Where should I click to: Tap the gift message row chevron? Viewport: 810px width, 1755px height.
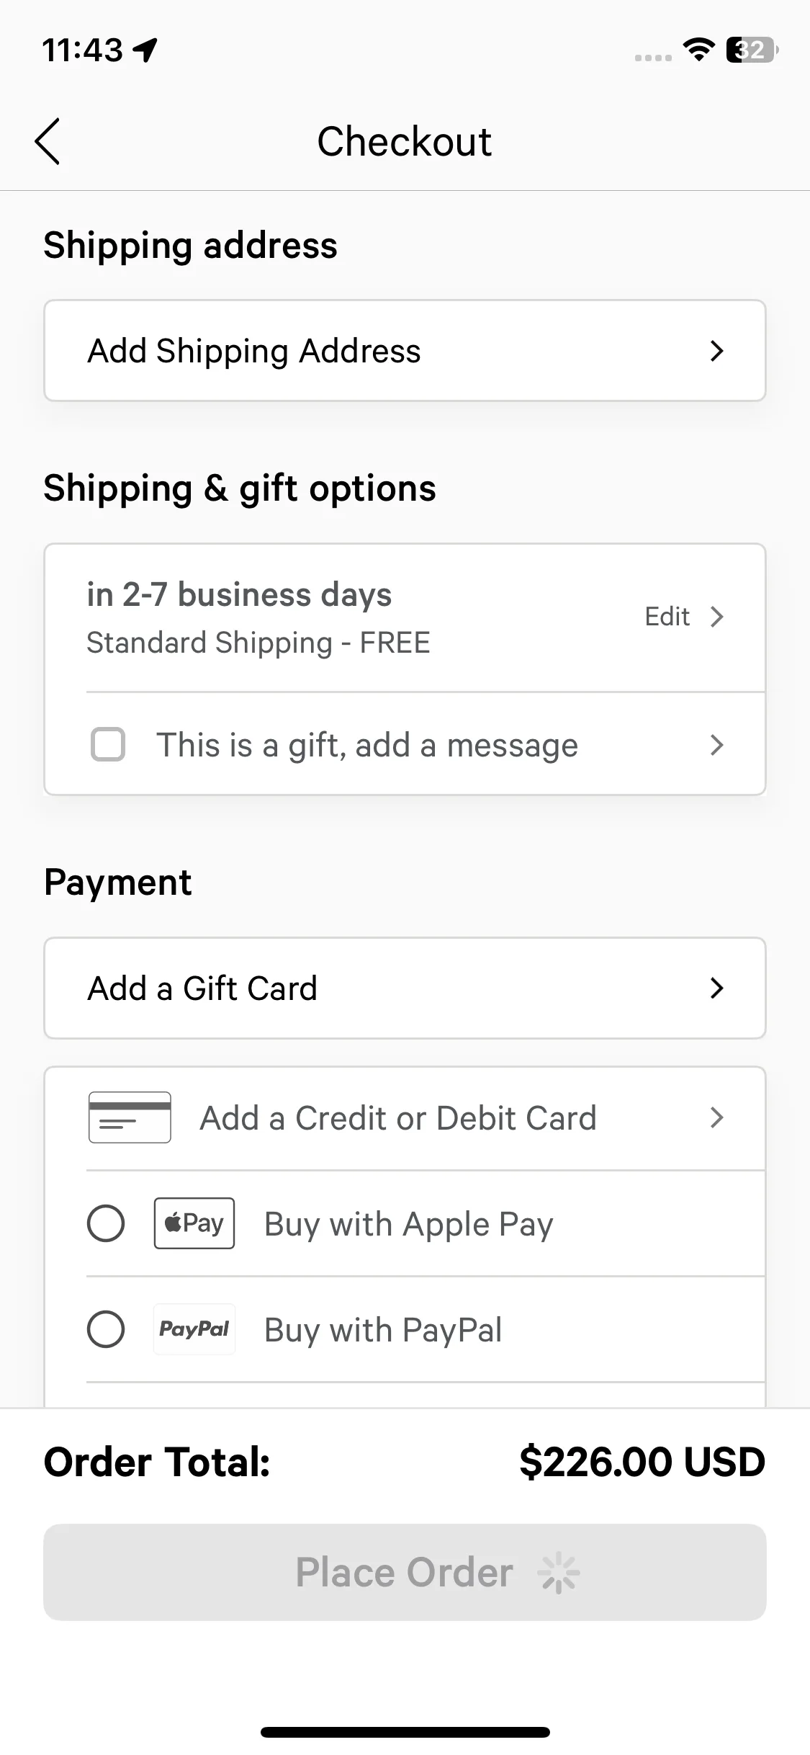[716, 744]
